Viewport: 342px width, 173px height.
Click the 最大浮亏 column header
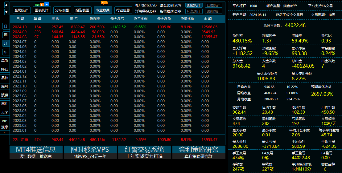[x=117, y=19]
